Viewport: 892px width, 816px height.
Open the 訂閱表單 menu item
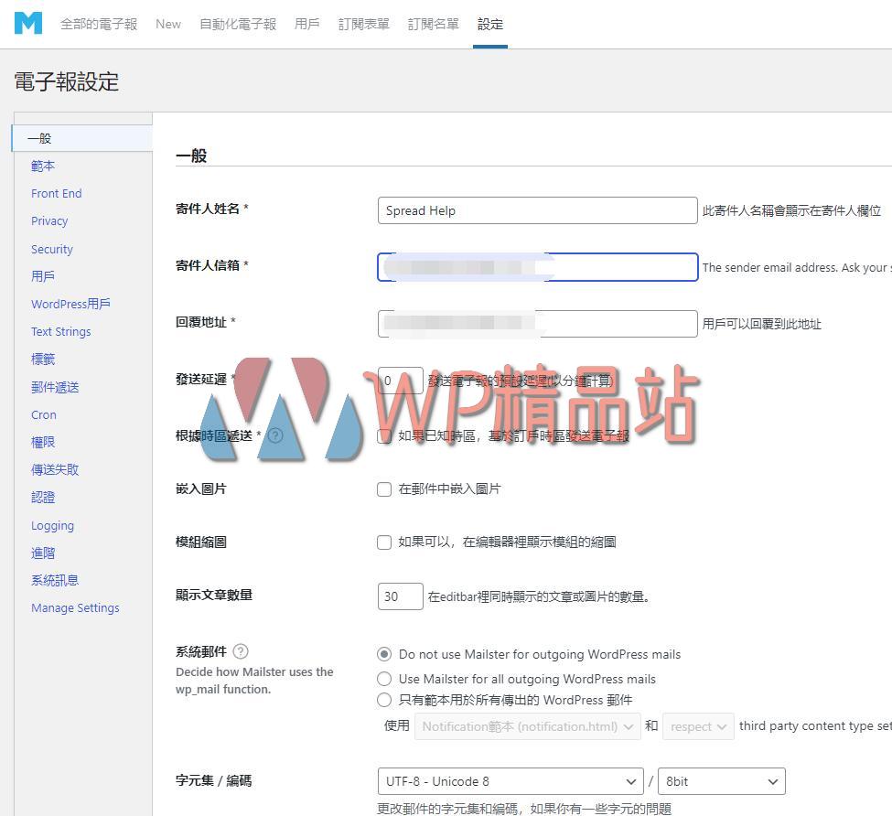(x=362, y=25)
